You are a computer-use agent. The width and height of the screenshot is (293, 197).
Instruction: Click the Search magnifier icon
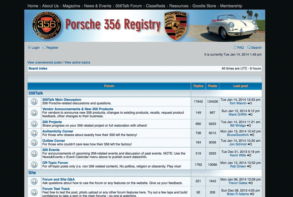tap(249, 47)
